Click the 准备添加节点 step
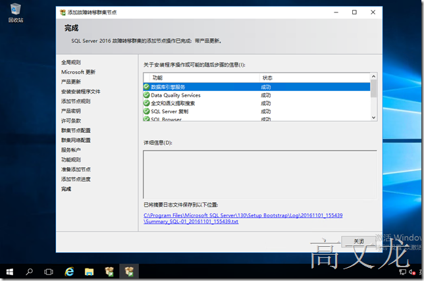This screenshot has height=281, width=424. click(76, 169)
